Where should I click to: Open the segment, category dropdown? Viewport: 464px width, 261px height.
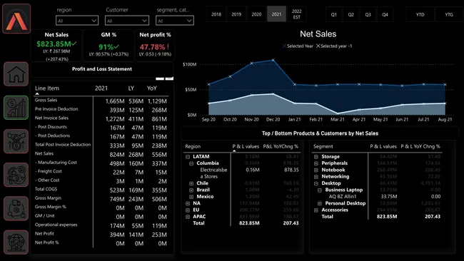(175, 21)
